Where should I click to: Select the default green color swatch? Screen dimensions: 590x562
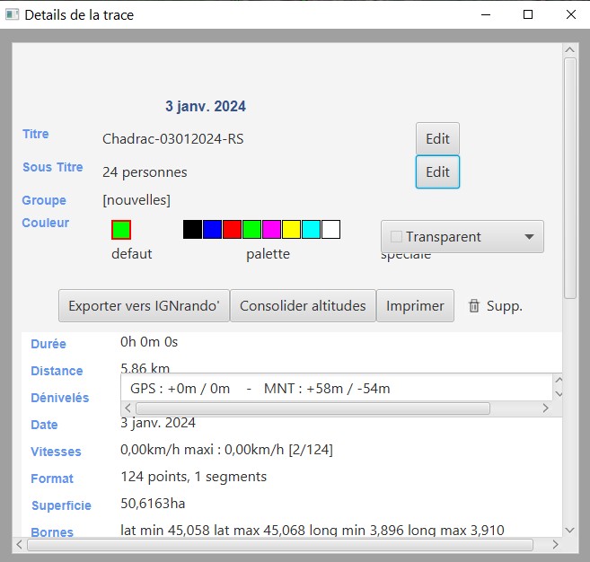click(121, 229)
